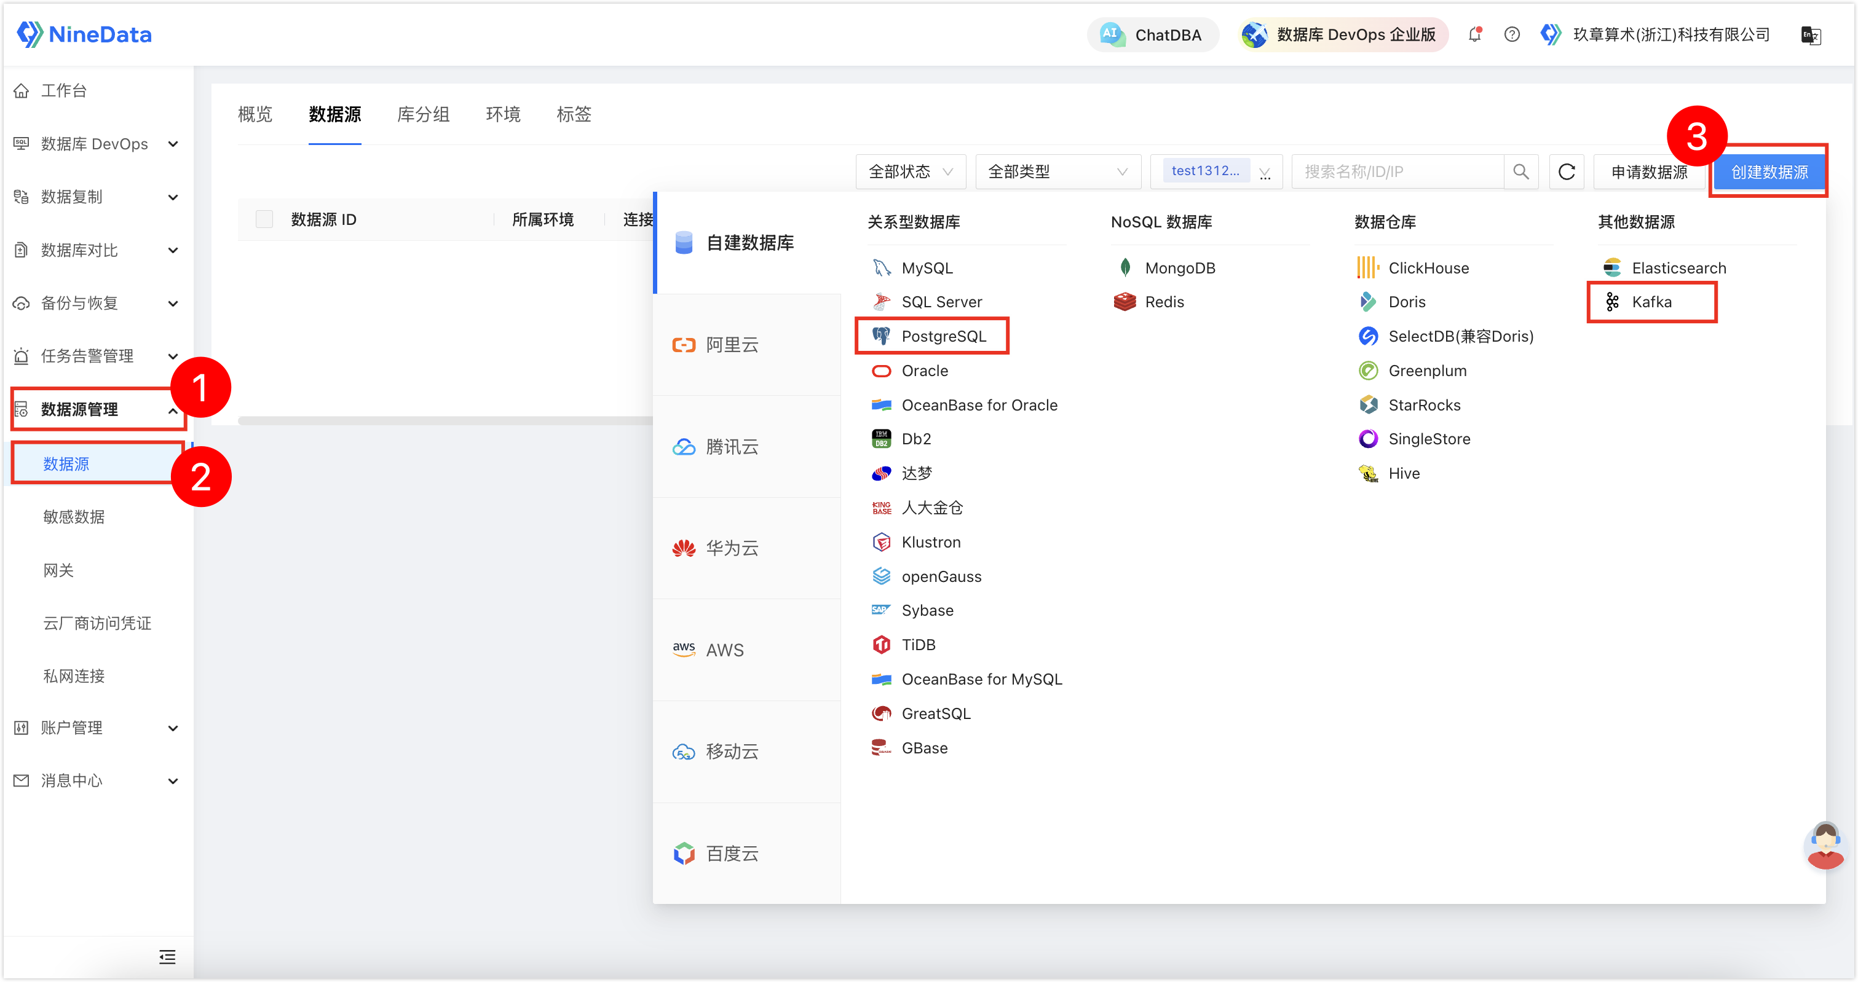Switch to the 环境 tab
This screenshot has width=1858, height=982.
pyautogui.click(x=503, y=114)
